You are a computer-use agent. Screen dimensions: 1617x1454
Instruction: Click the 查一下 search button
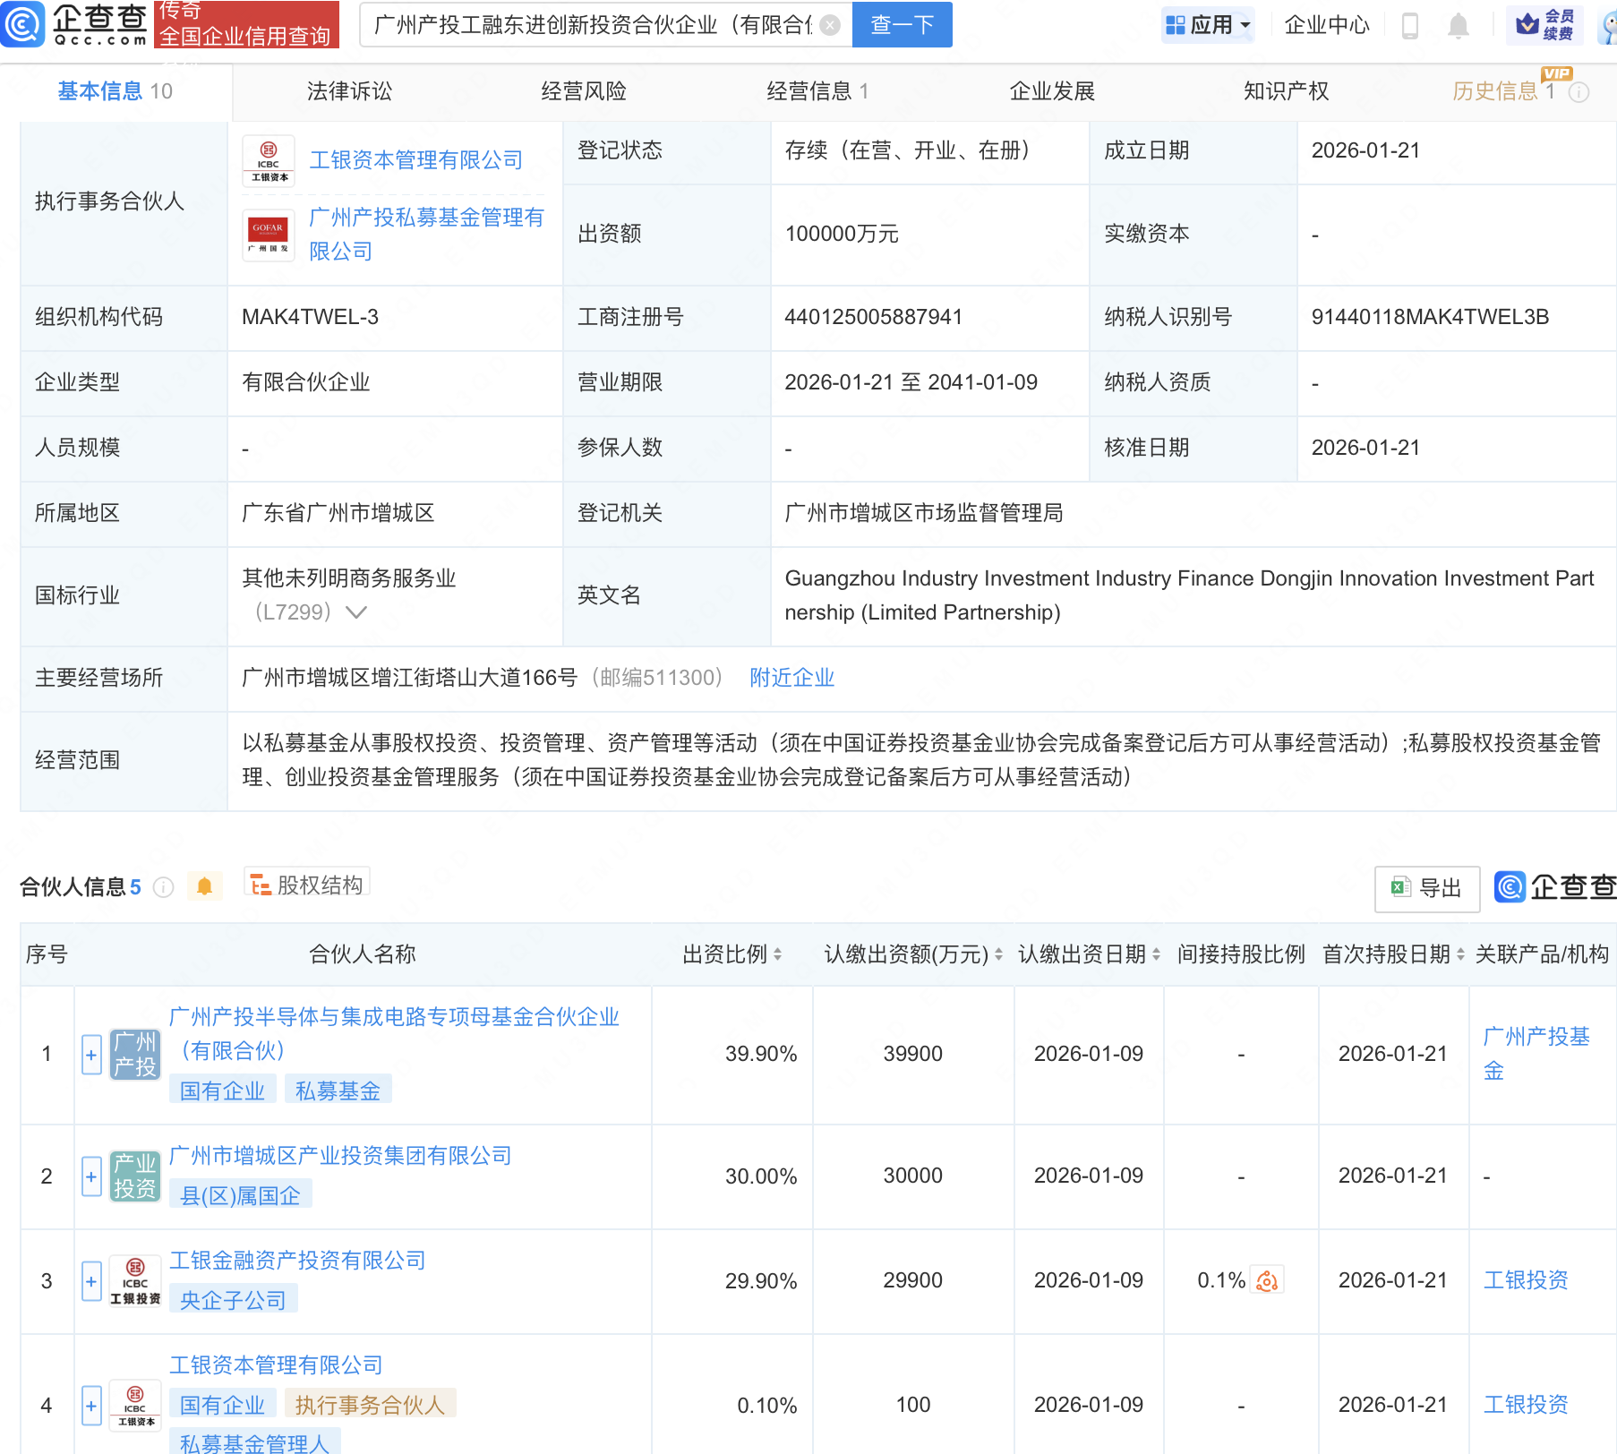[902, 25]
